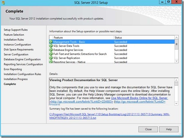Click the Setup Support Rules step
The image size is (184, 138).
click(16, 30)
